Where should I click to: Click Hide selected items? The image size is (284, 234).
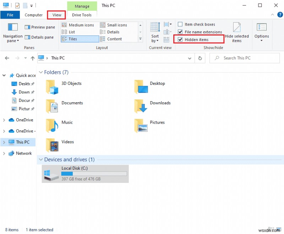(x=237, y=34)
